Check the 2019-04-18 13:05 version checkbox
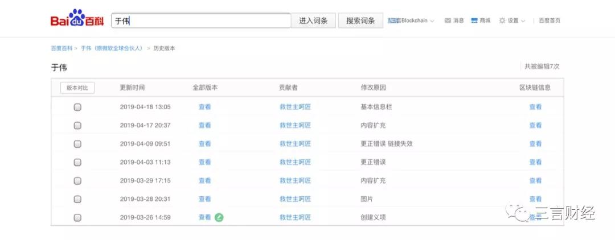The width and height of the screenshot is (615, 240). tap(77, 107)
